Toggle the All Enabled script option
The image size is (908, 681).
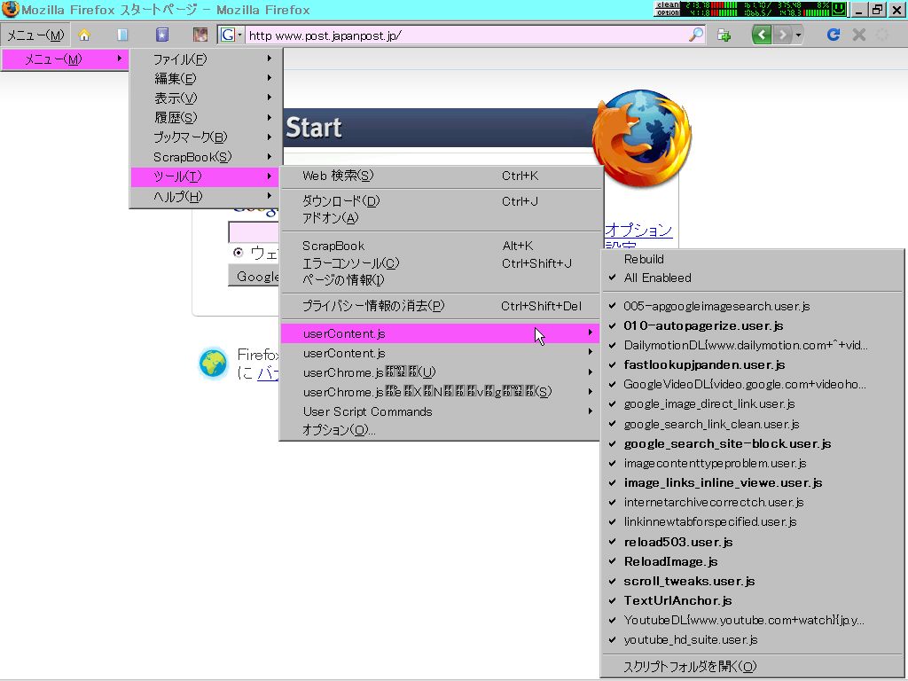pos(657,278)
